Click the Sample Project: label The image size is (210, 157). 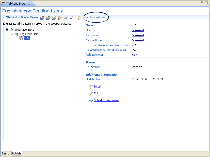95,40
